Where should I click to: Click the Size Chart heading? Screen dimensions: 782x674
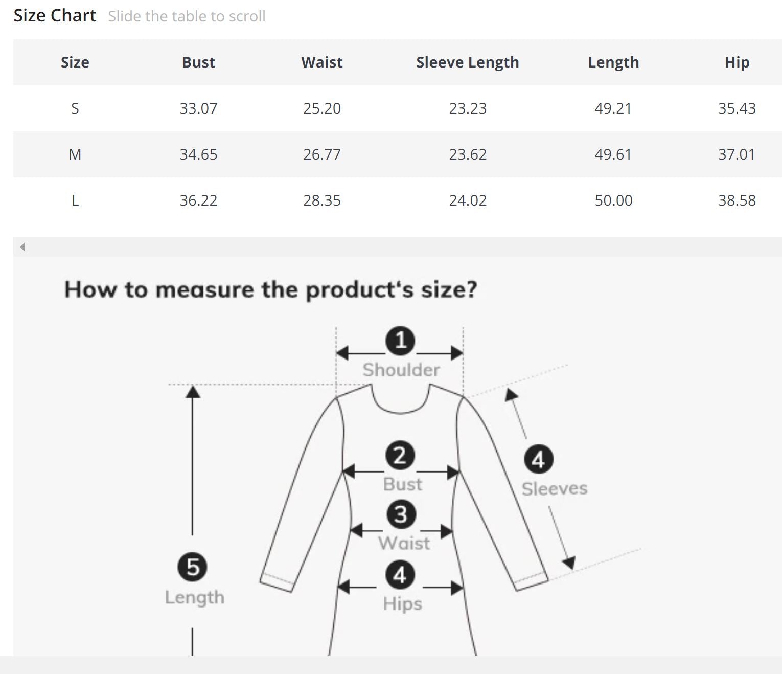[x=55, y=16]
